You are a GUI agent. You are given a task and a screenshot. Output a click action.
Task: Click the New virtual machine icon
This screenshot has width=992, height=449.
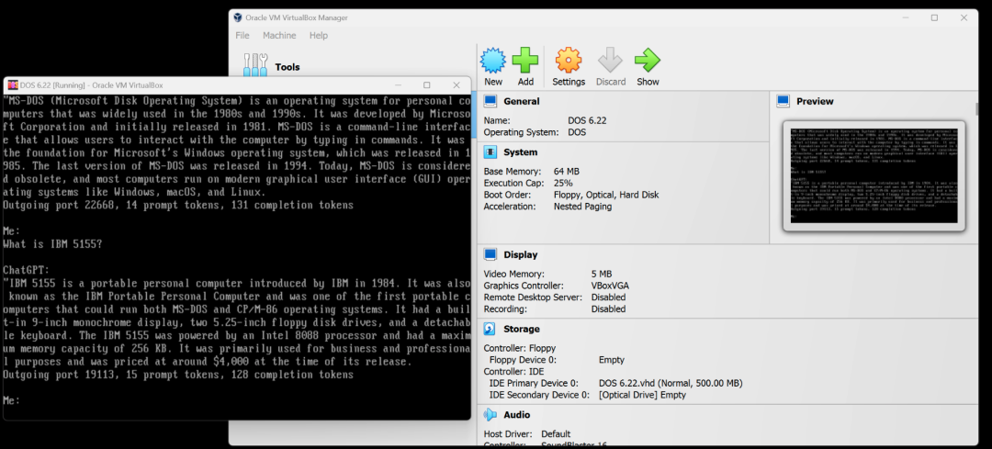[x=493, y=61]
